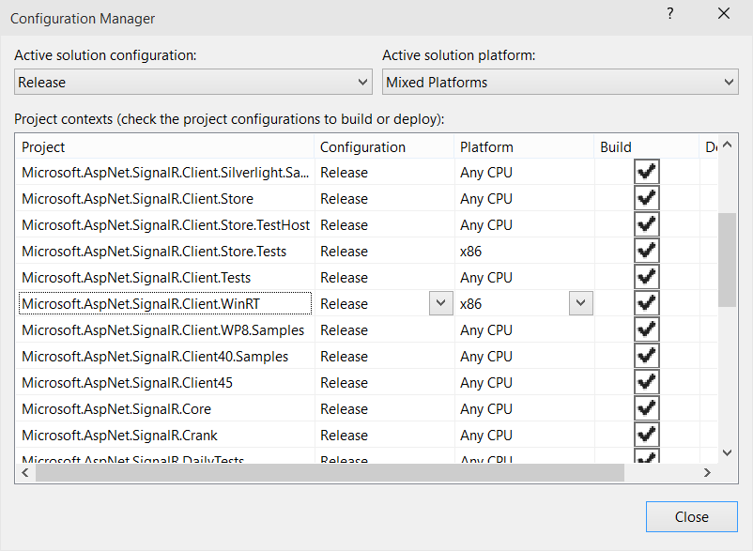Open the Active solution configuration dropdown
The height and width of the screenshot is (551, 753).
pos(193,82)
